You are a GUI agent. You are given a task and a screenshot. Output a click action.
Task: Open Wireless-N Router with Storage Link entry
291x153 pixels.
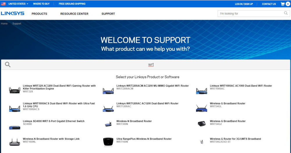[51, 139]
